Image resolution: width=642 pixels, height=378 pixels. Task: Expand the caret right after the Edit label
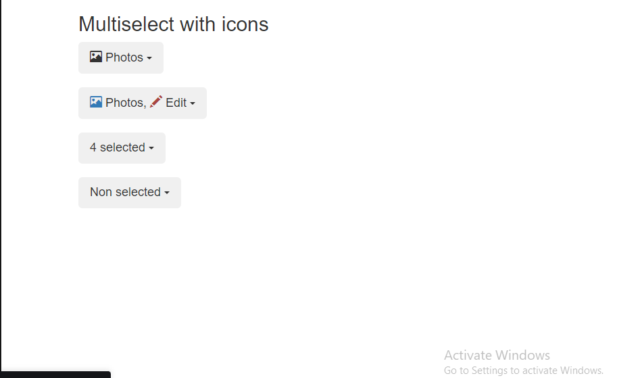pos(193,103)
